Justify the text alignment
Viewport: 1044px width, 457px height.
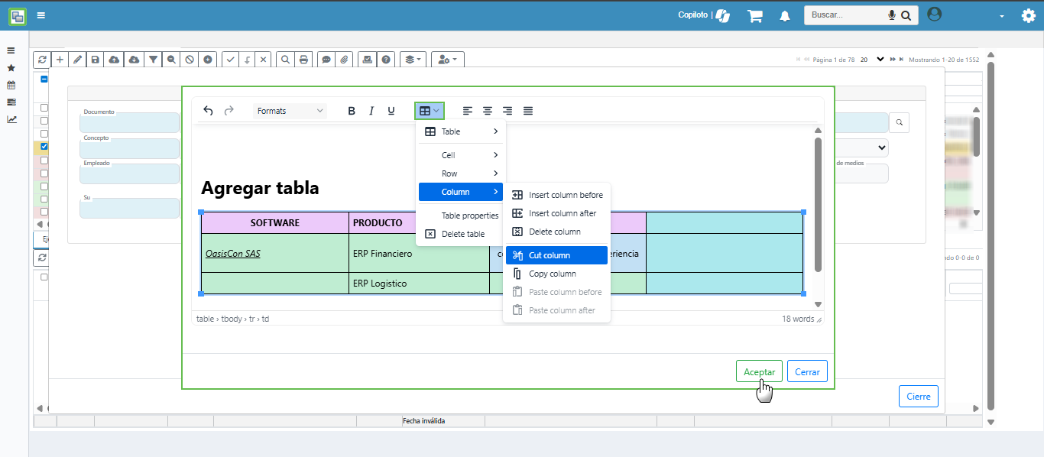527,111
